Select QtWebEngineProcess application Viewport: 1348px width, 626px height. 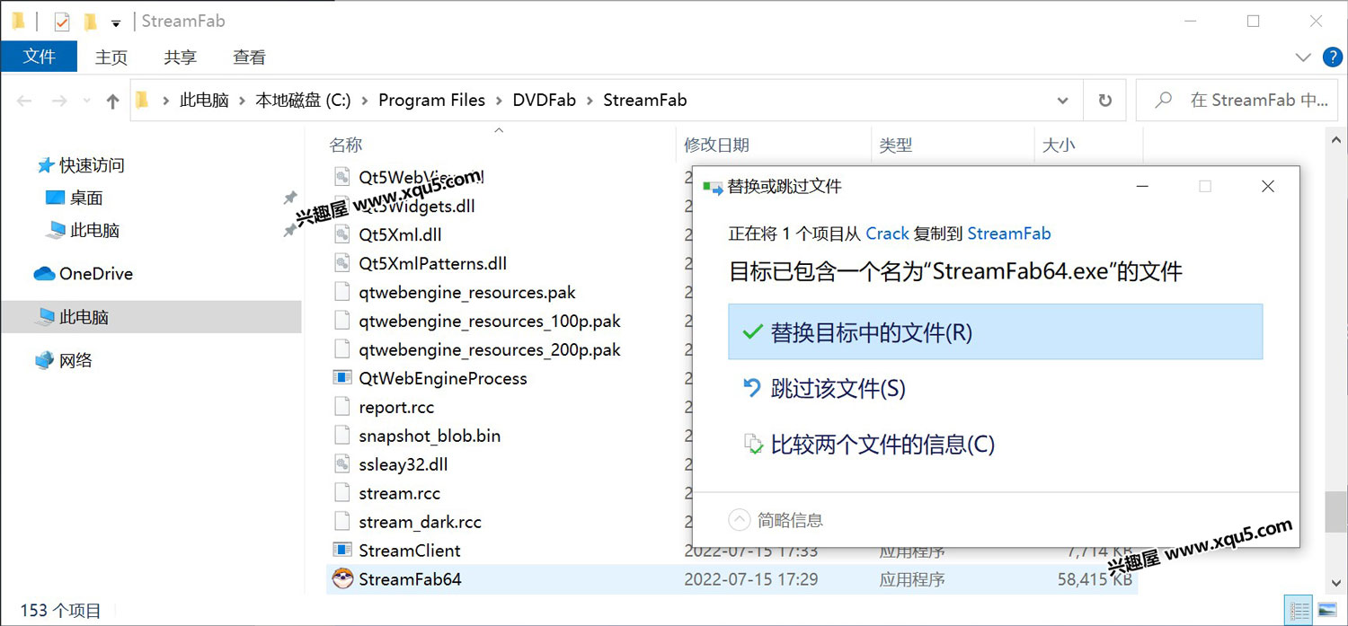click(x=442, y=378)
